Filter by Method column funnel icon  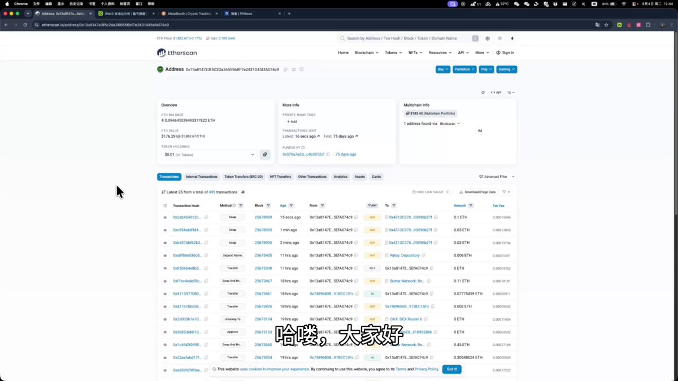[241, 205]
